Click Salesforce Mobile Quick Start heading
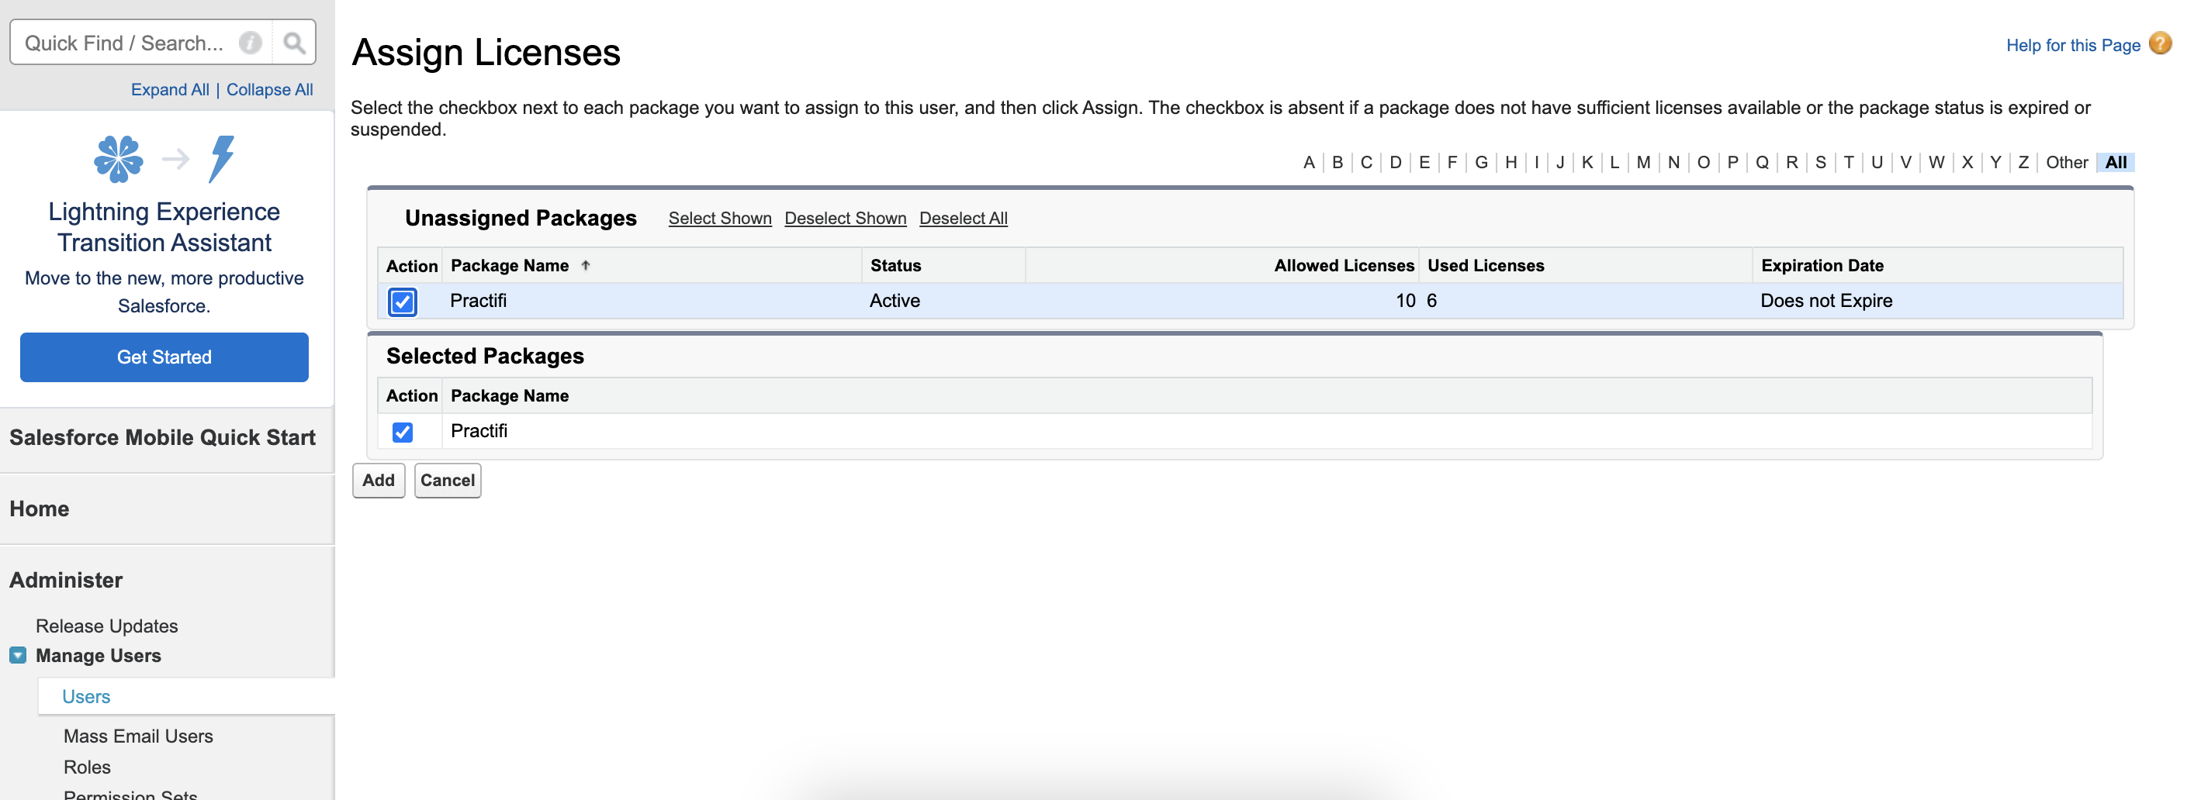 coord(162,437)
